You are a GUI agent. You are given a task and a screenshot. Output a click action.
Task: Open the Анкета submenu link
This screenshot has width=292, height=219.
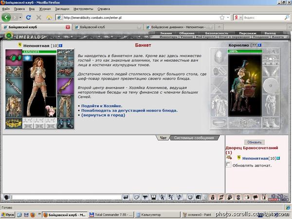pyautogui.click(x=277, y=37)
